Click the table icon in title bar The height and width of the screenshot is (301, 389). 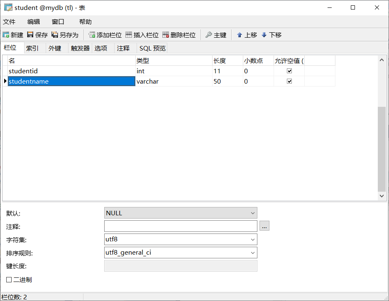(8, 7)
